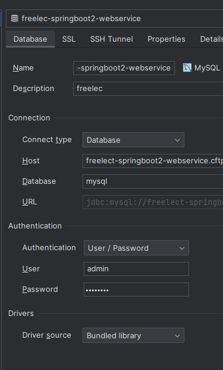This screenshot has height=370, width=223.
Task: Go to the Properties tab
Action: [166, 39]
